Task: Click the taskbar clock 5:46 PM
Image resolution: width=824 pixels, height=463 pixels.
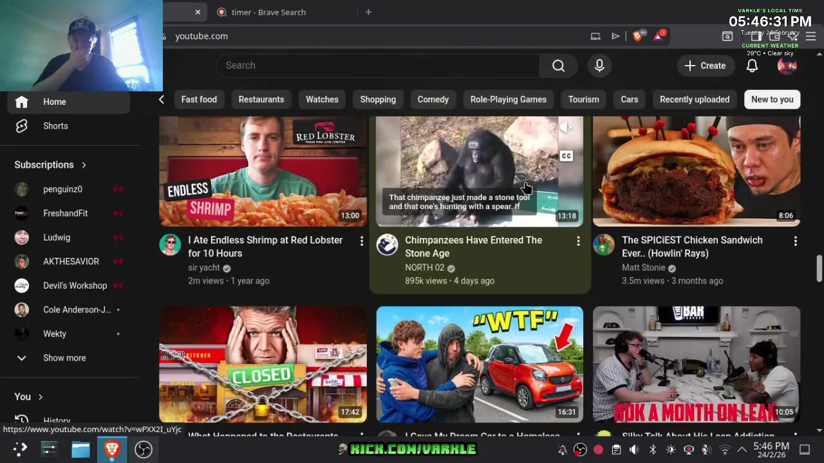Action: pos(771,449)
